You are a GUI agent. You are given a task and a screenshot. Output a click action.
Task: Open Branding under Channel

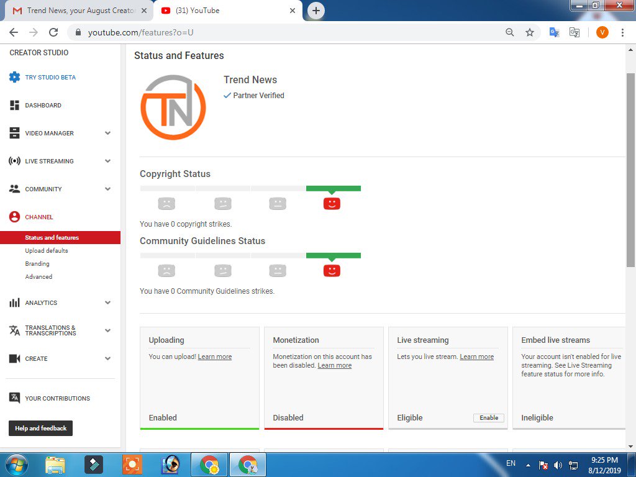pyautogui.click(x=37, y=263)
